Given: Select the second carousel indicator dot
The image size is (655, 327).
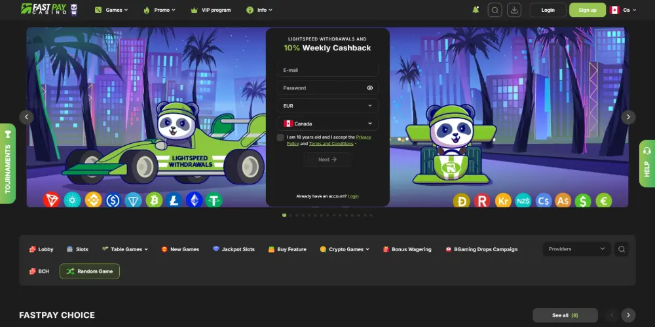Looking at the screenshot, I should 290,215.
